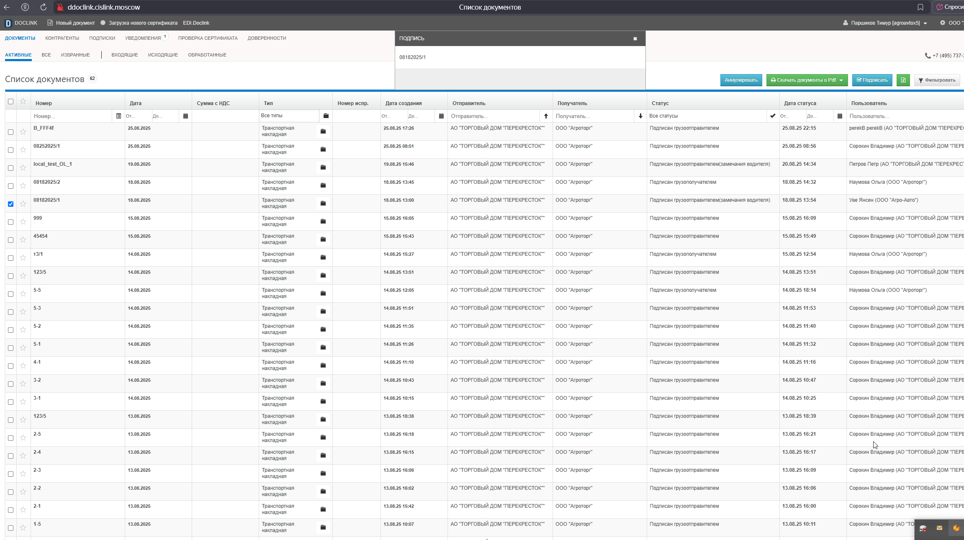Go to ПРОВЕРКА СЕРТИФИКАТА
Viewport: 964px width, 540px height.
point(208,38)
